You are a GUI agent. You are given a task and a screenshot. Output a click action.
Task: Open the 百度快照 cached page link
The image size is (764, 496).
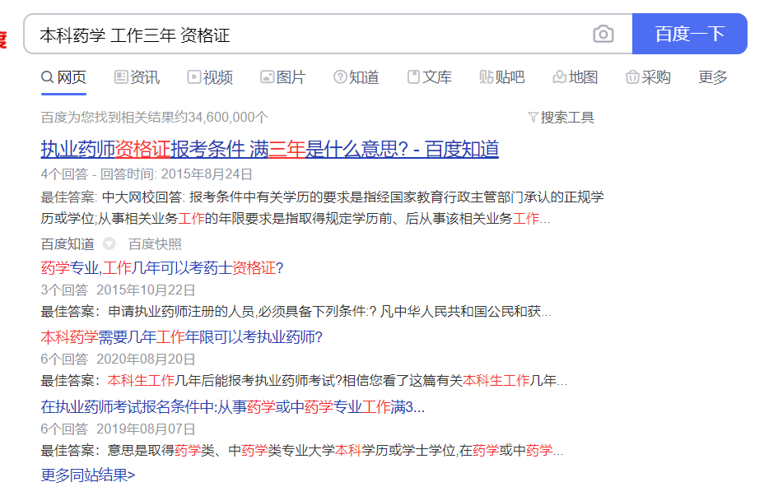(155, 243)
